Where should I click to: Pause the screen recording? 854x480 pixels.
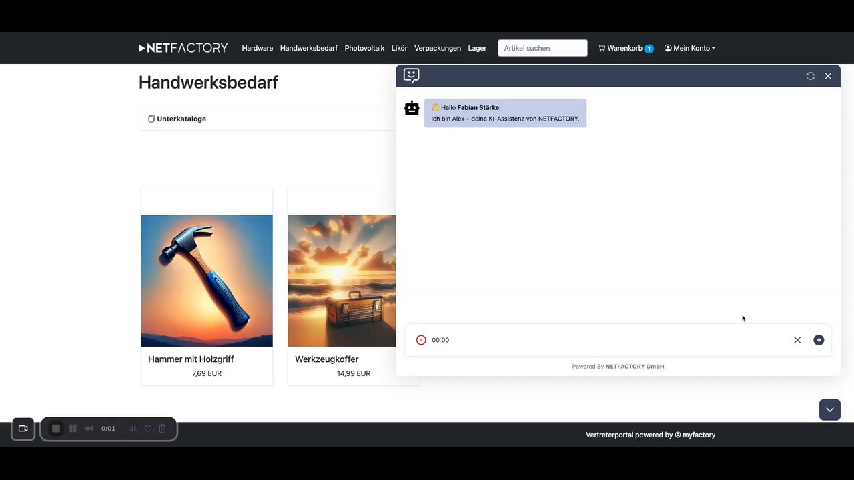pos(73,429)
